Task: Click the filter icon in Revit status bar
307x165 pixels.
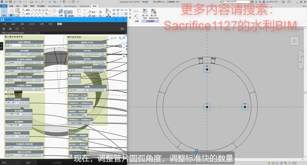Action: [x=293, y=163]
